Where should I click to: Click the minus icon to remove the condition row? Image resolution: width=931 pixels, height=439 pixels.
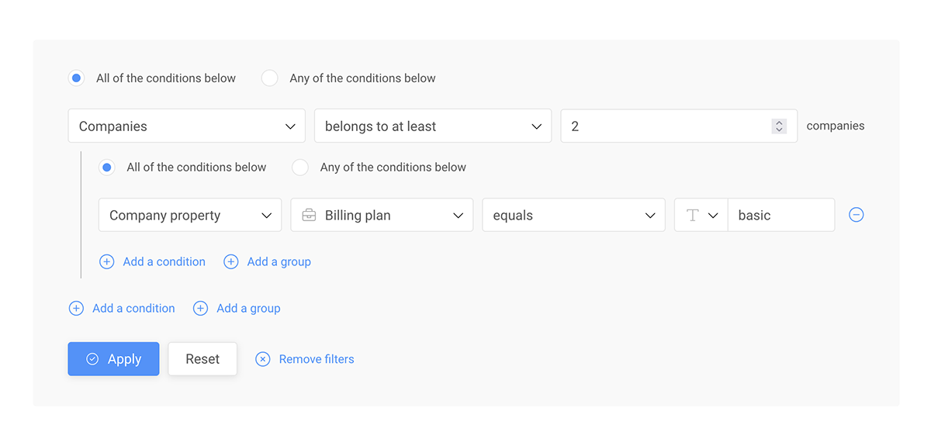coord(857,215)
